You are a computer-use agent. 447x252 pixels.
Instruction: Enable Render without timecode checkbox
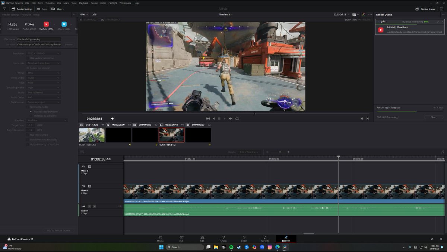[27, 140]
